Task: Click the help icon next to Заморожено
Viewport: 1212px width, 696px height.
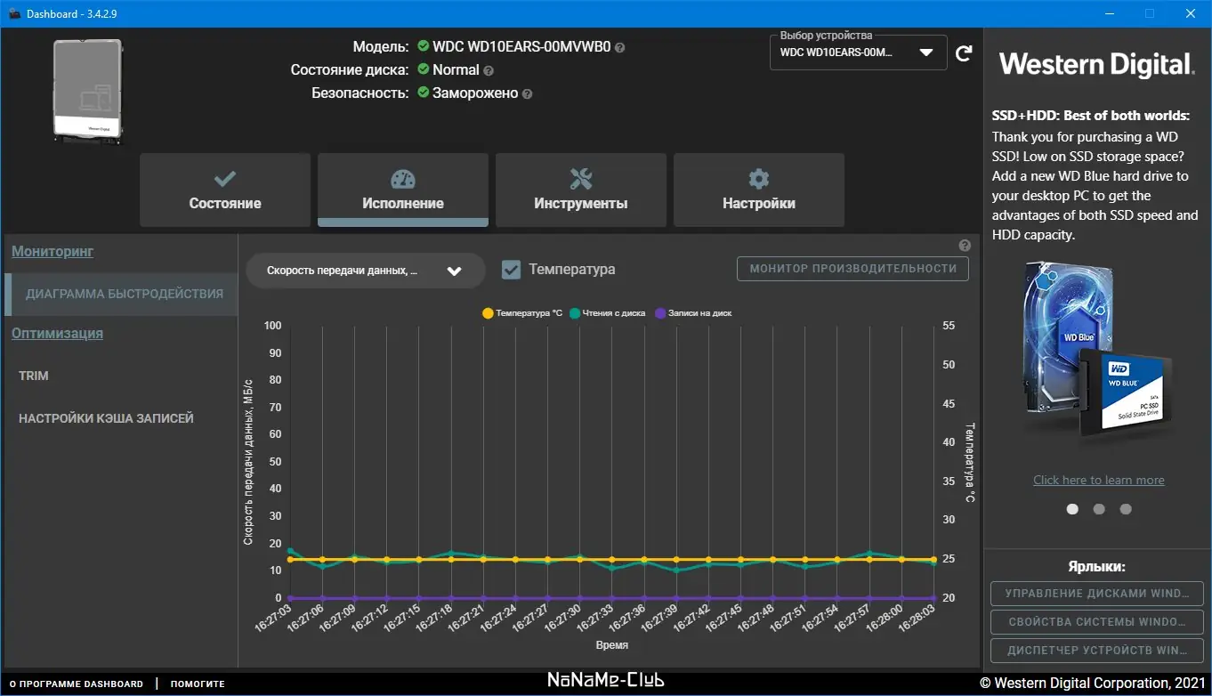Action: click(x=527, y=93)
